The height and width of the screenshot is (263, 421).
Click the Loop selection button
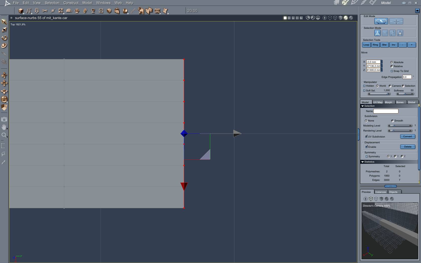click(366, 45)
